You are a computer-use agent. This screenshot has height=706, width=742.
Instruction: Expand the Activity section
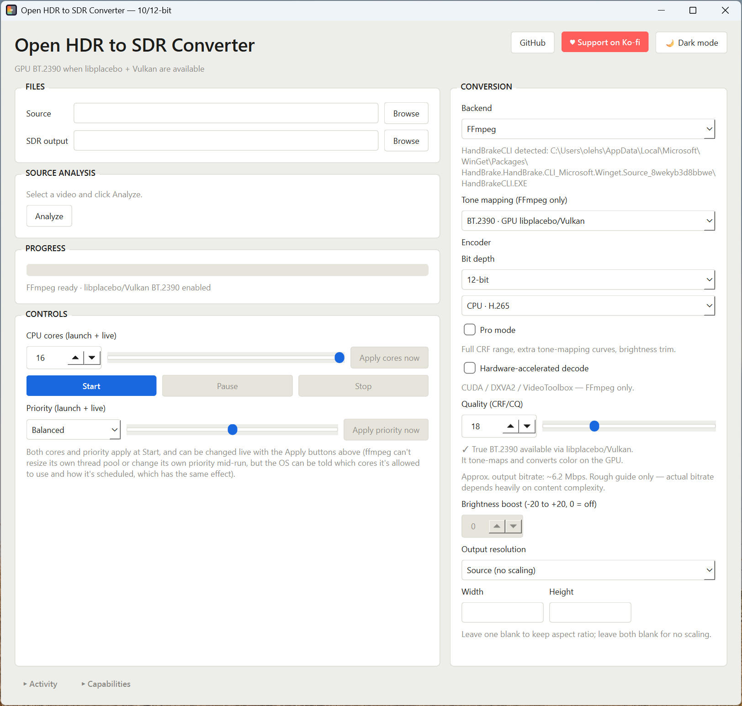pos(40,684)
